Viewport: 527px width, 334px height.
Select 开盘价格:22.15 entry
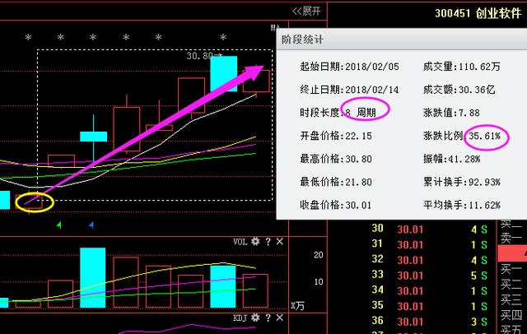click(336, 136)
